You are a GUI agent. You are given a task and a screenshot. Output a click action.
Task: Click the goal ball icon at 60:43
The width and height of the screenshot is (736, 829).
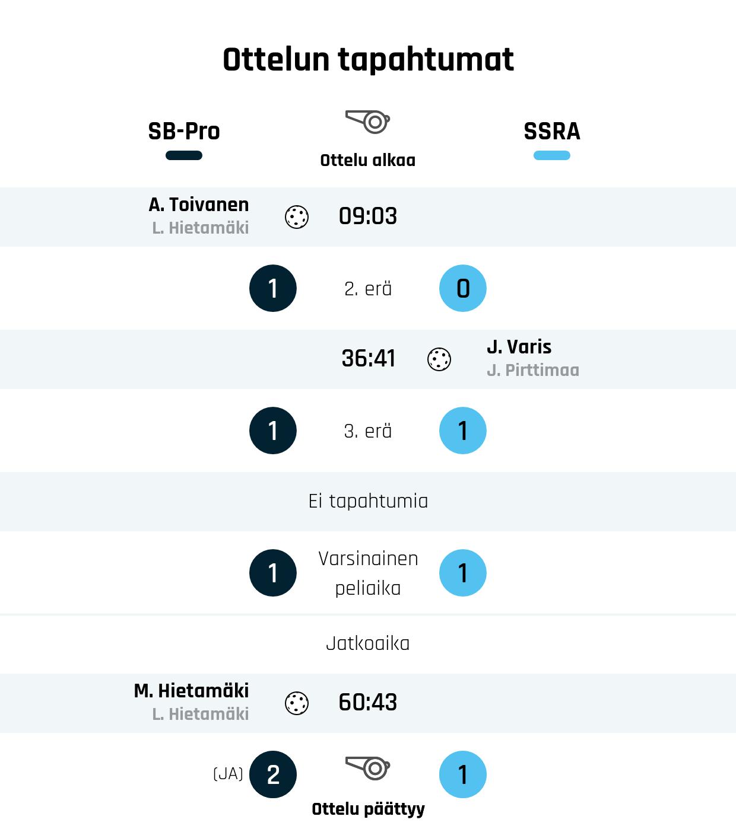pos(297,703)
